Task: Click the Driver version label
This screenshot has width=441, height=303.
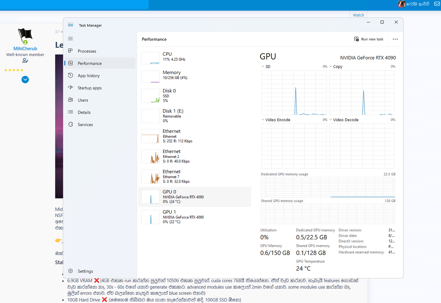Action: 350,230
